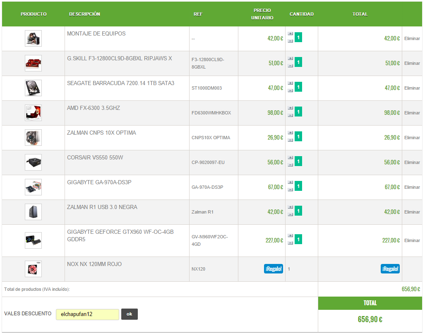This screenshot has height=335, width=425.
Task: Decrease quantity of CORSAIR VS550 550W
Action: (290, 165)
